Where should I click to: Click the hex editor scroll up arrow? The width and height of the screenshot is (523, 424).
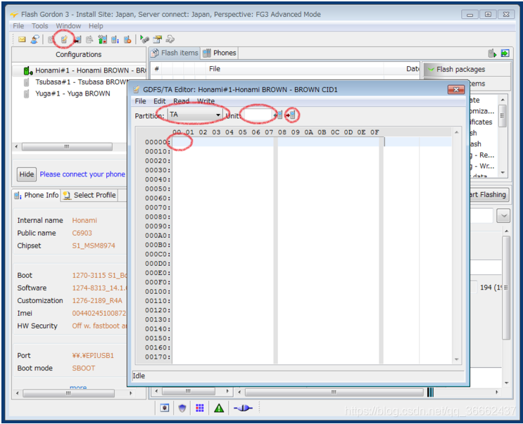(x=456, y=133)
